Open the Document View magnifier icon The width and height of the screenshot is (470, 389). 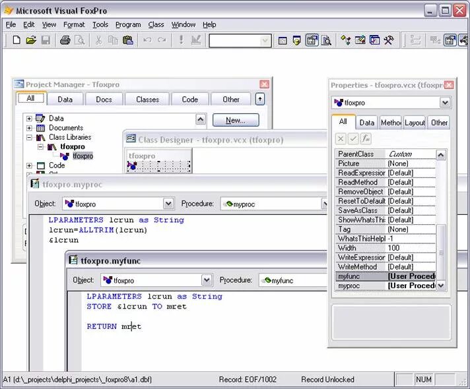326,40
